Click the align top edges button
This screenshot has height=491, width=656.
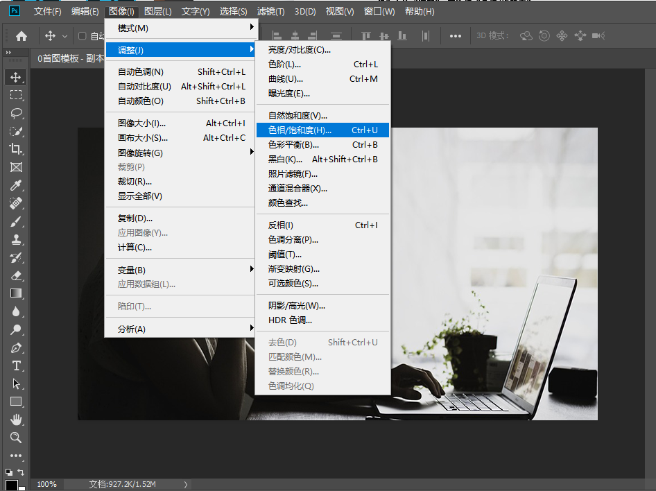[365, 35]
